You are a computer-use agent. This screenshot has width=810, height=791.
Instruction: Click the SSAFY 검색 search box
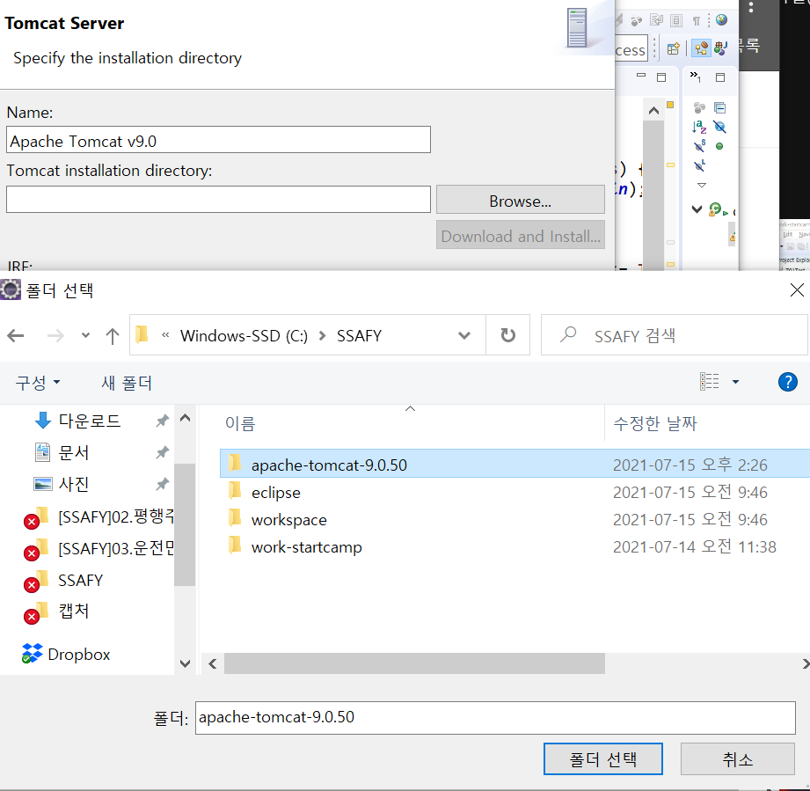click(x=675, y=335)
